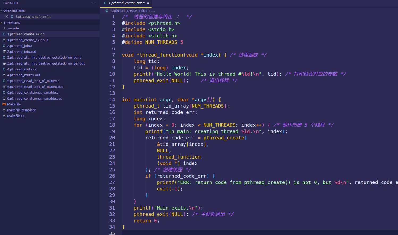Click the breadcrumb ellipsis symbol
The height and width of the screenshot is (235, 398).
pyautogui.click(x=153, y=11)
